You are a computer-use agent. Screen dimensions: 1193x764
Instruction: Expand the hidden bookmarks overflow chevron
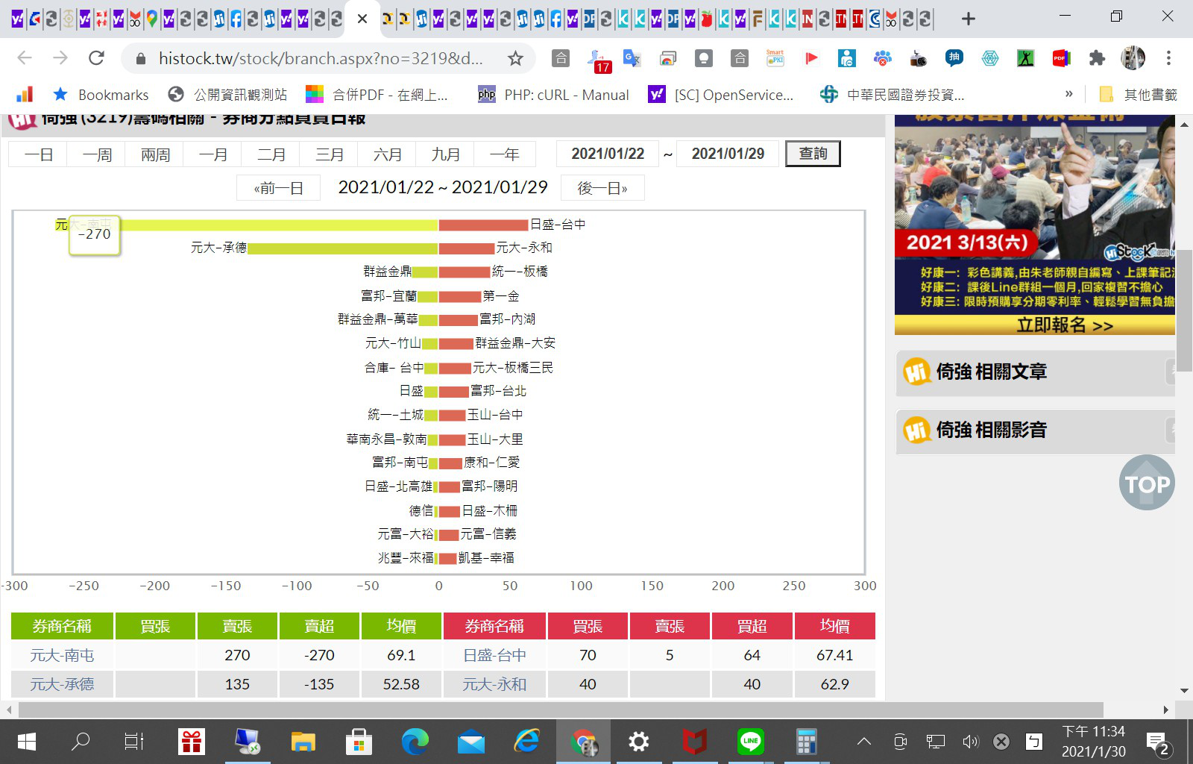click(1068, 94)
